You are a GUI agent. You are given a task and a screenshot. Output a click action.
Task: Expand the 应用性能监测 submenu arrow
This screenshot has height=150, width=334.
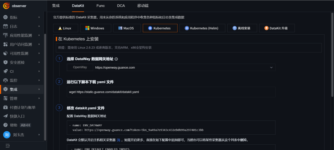click(39, 35)
